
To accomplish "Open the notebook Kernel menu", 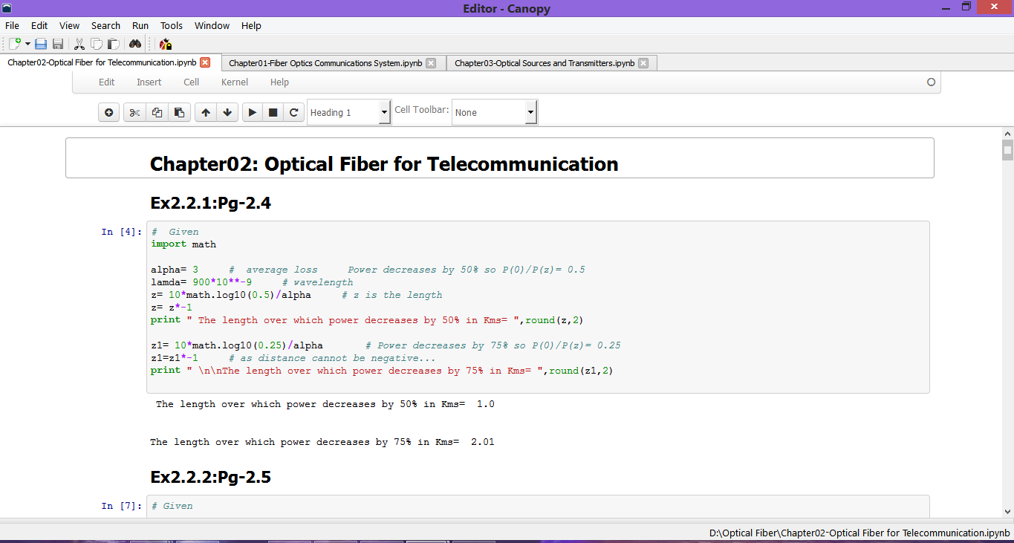I will [235, 82].
